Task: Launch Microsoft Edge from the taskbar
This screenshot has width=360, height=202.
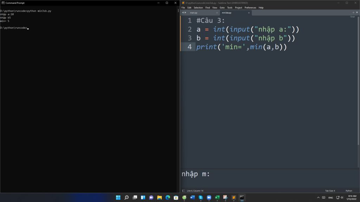Action: pos(168,197)
